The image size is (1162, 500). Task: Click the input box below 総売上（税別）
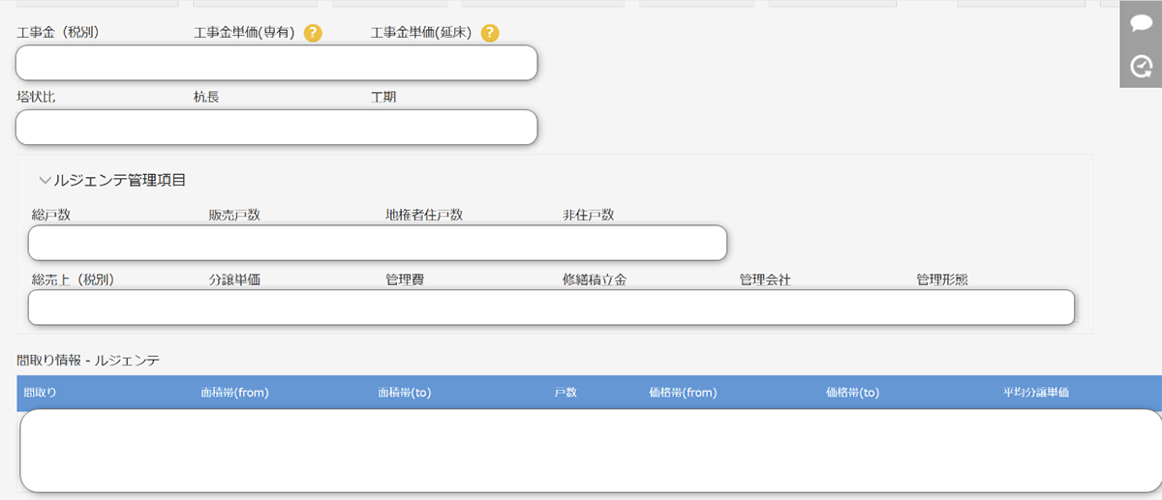552,308
